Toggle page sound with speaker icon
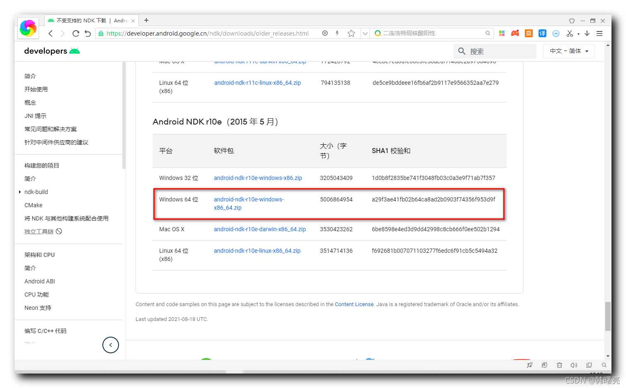 point(574,365)
